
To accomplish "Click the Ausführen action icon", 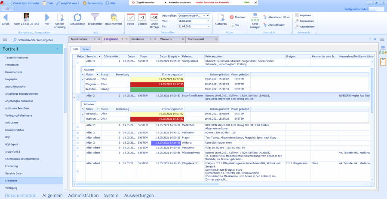I will point(220,18).
